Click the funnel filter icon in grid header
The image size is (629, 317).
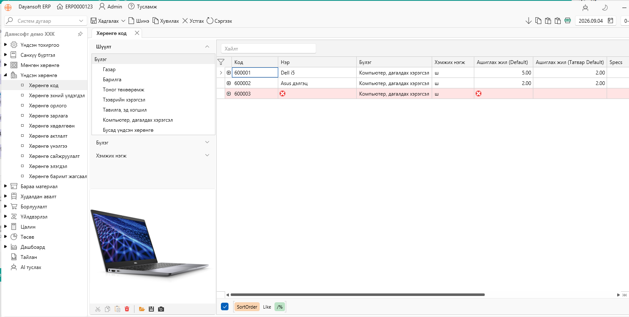pos(220,62)
